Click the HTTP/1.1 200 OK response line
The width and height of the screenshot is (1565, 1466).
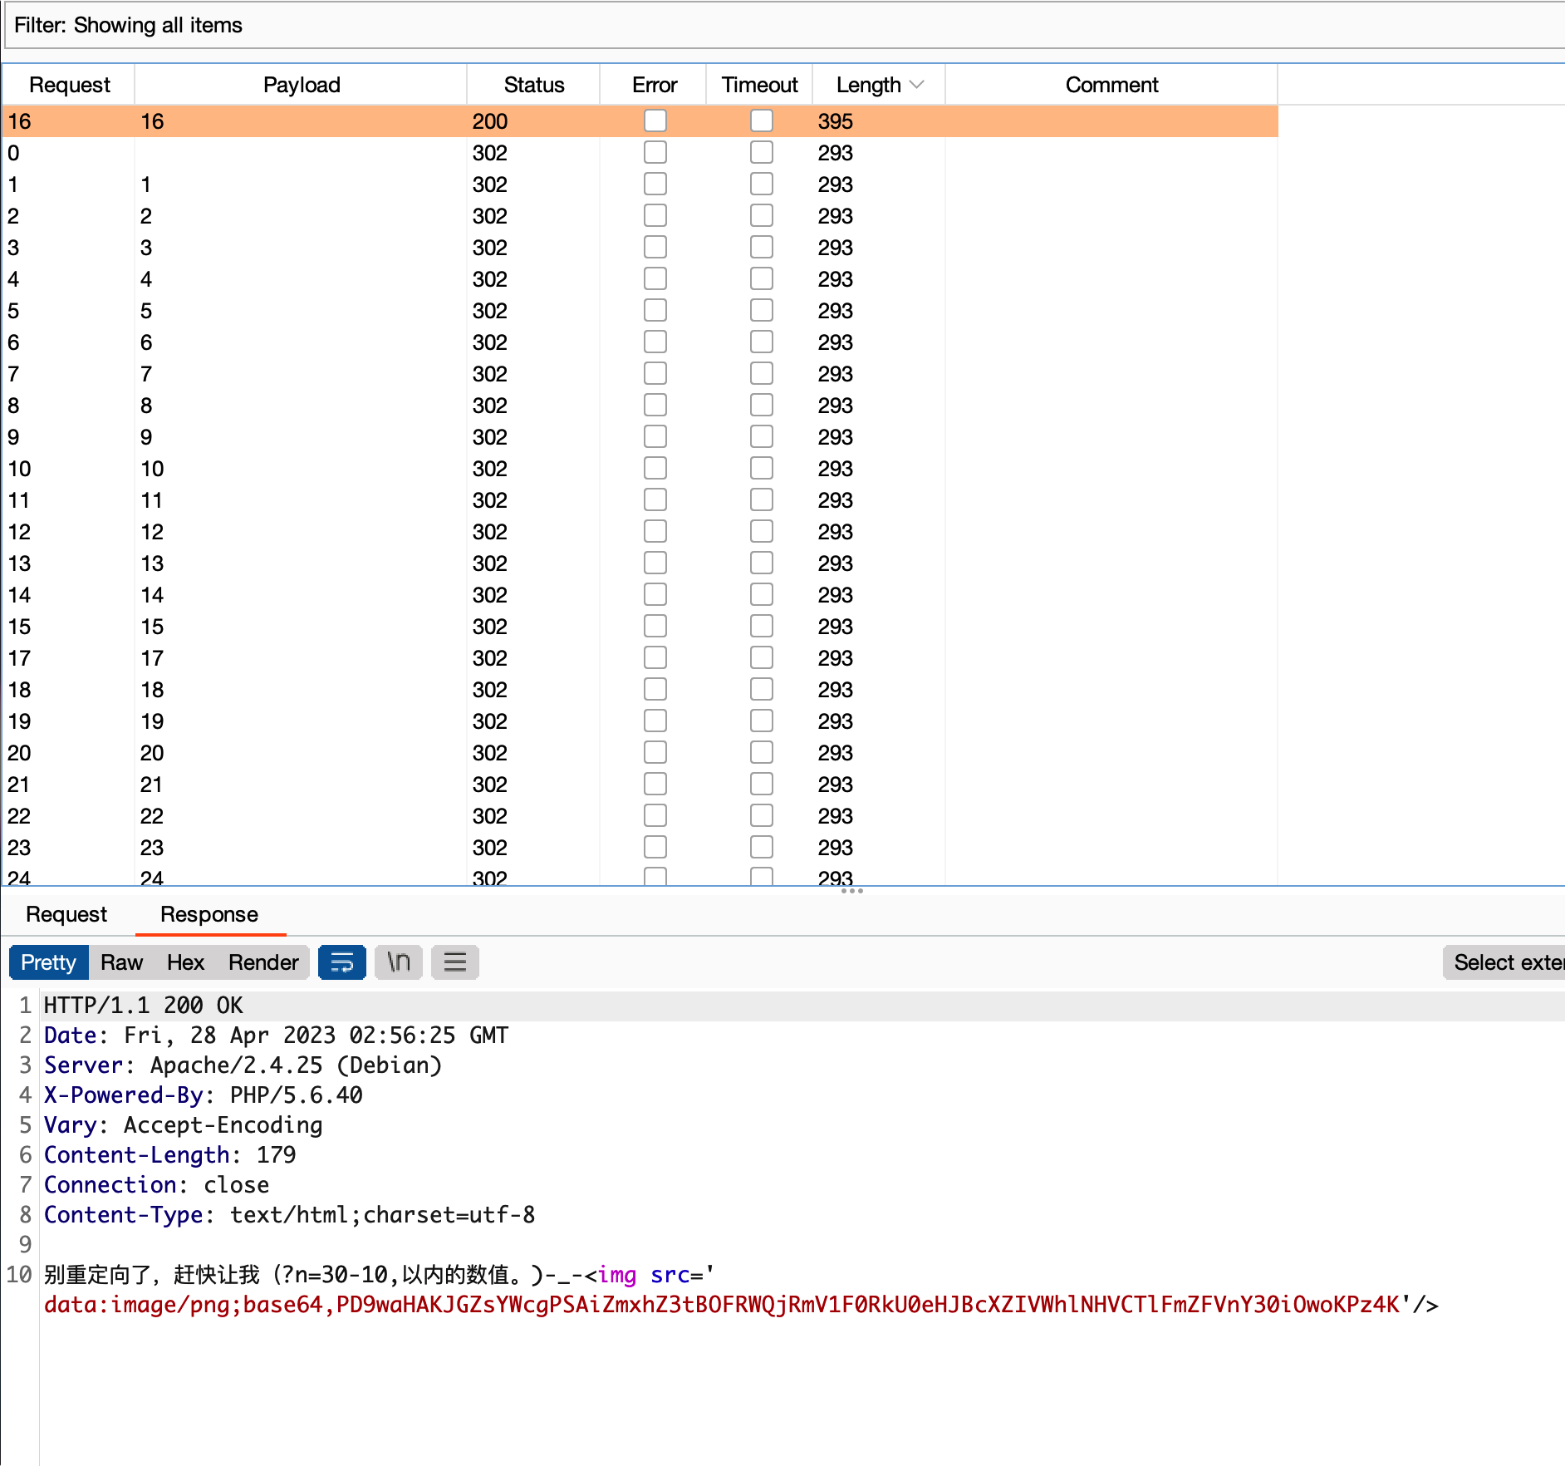144,1006
